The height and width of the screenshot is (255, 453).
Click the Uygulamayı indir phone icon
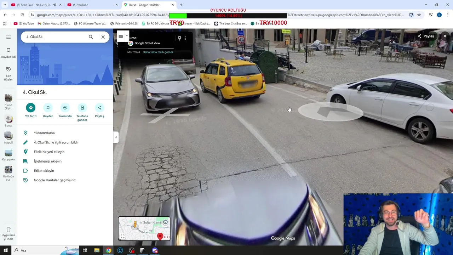(8, 229)
